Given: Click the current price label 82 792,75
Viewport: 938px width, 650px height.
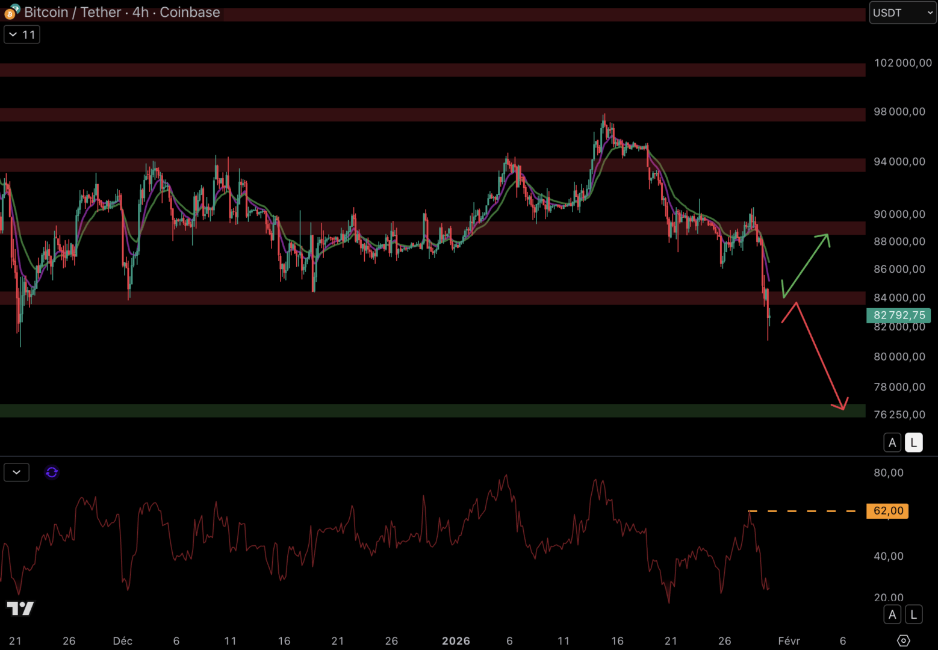Looking at the screenshot, I should pos(899,315).
